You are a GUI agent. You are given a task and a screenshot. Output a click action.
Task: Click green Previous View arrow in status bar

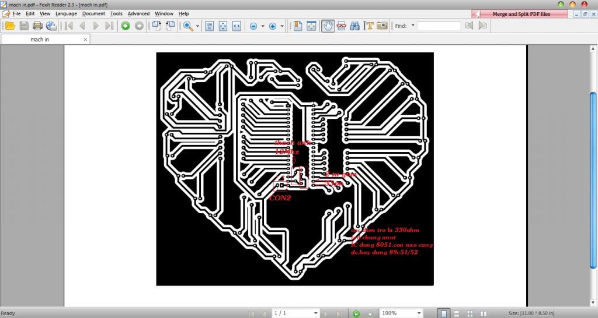pos(356,313)
